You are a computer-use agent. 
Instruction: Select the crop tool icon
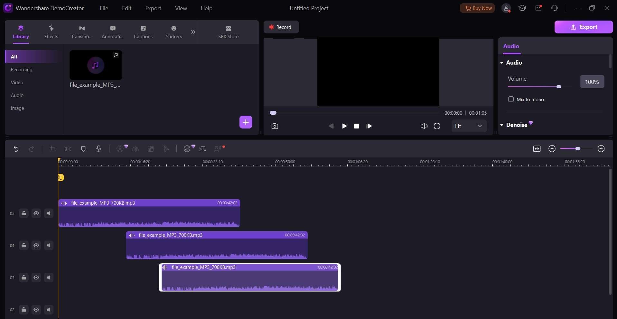pos(53,149)
